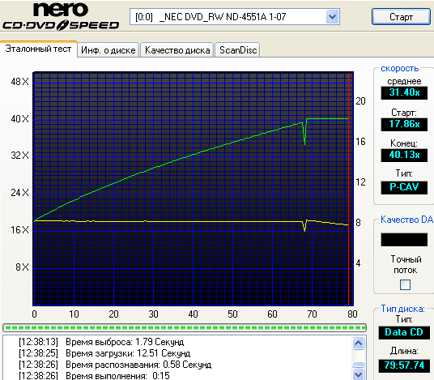This screenshot has width=434, height=380.
Task: Click the disc length value 79:57.74
Action: pos(404,365)
